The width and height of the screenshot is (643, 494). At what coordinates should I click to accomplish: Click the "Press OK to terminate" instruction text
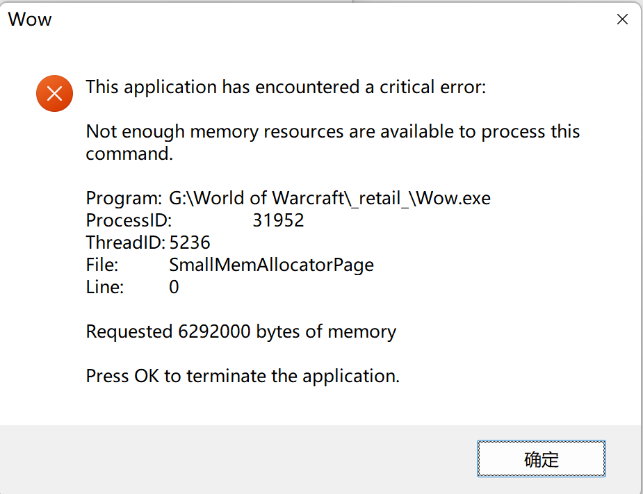click(243, 377)
